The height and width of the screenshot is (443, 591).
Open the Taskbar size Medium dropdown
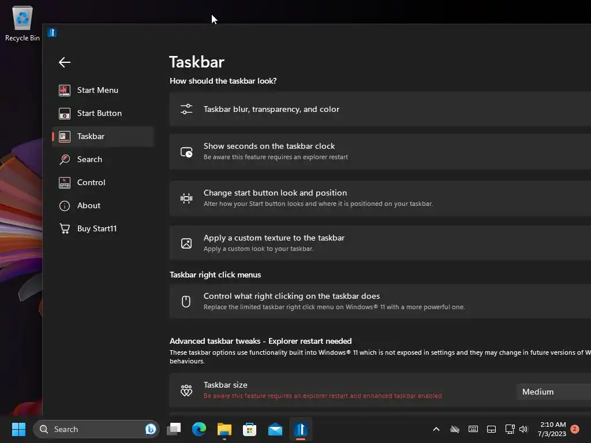pyautogui.click(x=553, y=392)
